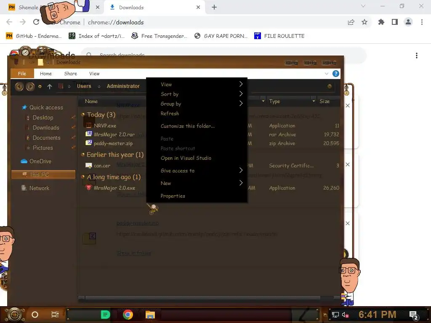Open the File ribbon tab
The width and height of the screenshot is (431, 323).
22,74
